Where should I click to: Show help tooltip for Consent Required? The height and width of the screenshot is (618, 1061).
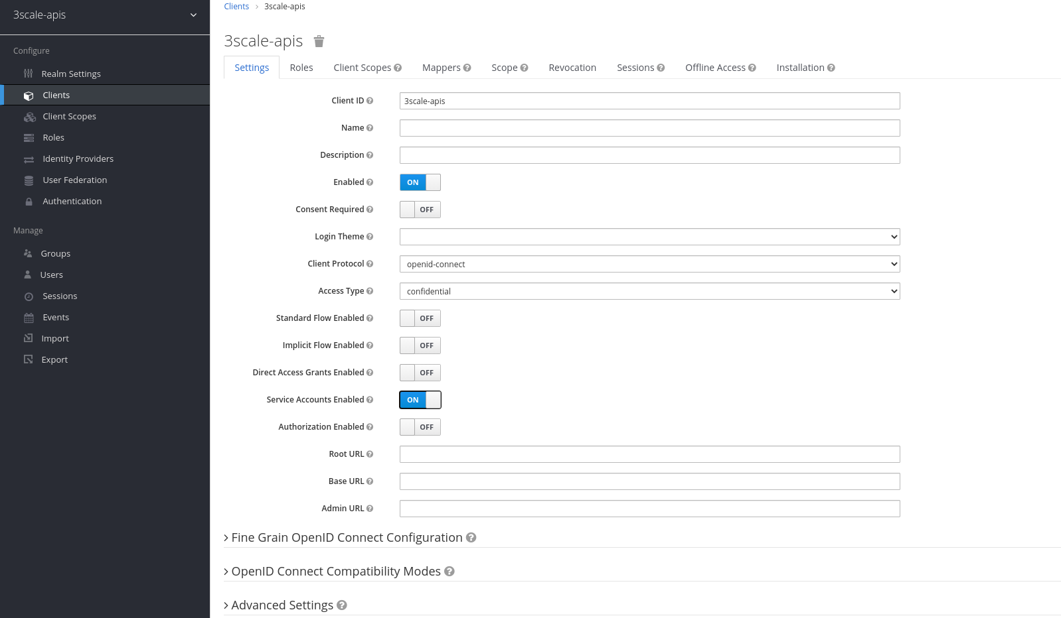click(370, 210)
